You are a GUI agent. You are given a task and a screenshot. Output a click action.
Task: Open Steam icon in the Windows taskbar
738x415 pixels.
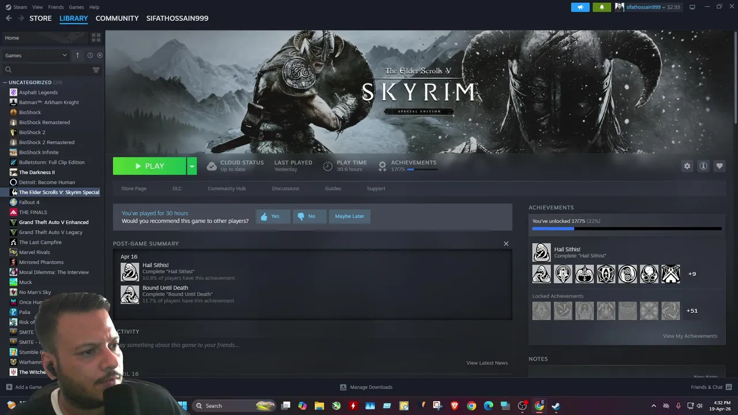coord(556,406)
